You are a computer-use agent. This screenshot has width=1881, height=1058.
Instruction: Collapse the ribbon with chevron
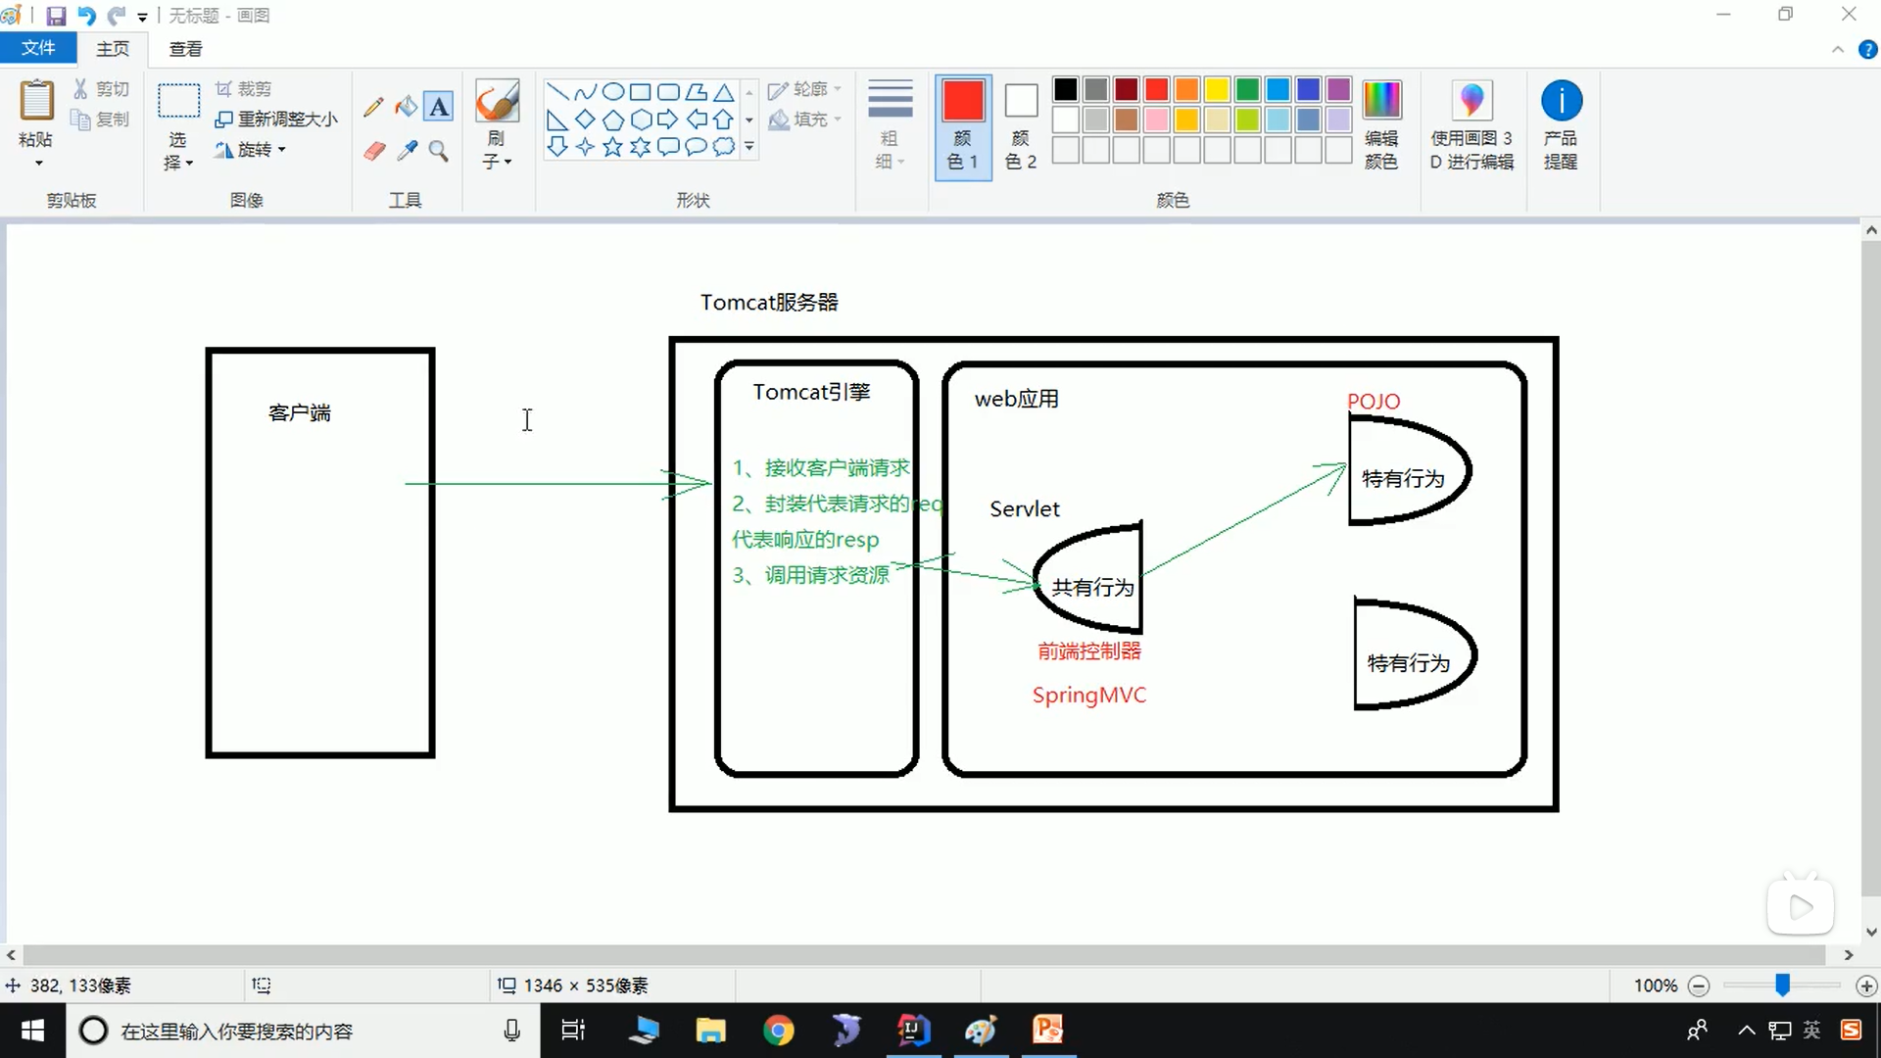point(1838,49)
